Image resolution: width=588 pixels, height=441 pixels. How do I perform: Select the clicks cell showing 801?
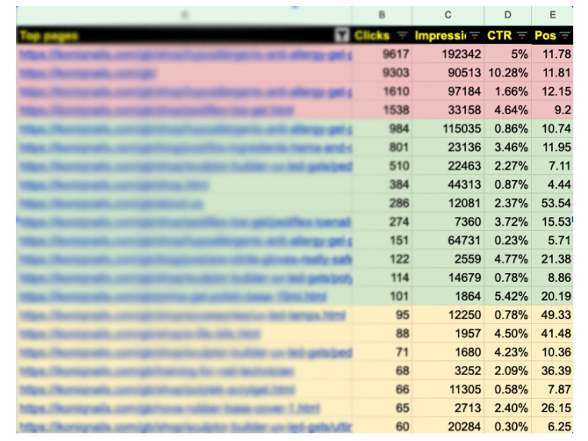(382, 148)
